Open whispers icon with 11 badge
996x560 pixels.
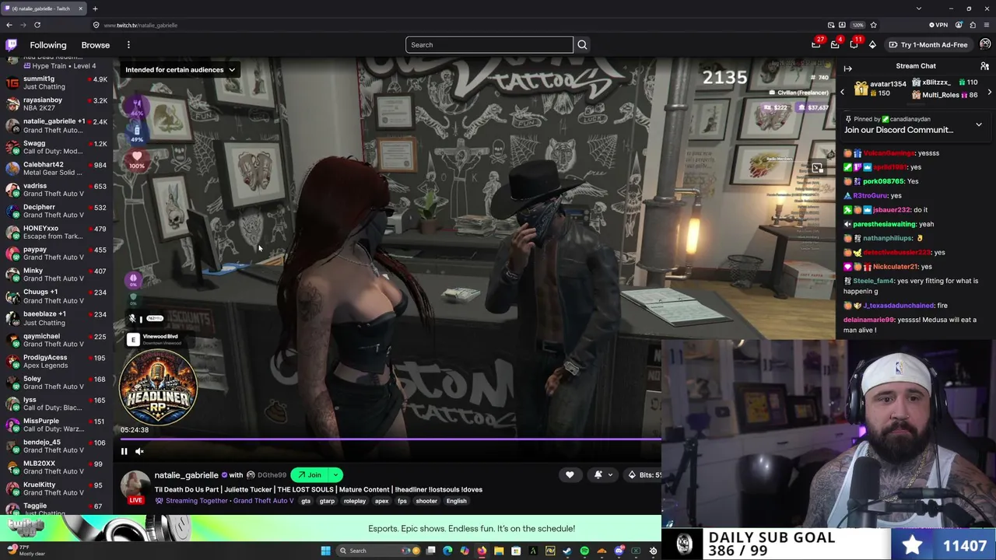click(854, 44)
